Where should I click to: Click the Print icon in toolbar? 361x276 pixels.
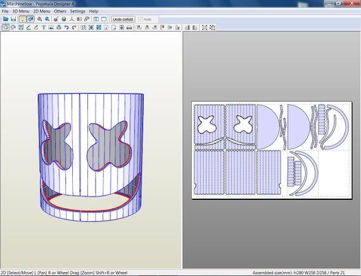pyautogui.click(x=129, y=27)
